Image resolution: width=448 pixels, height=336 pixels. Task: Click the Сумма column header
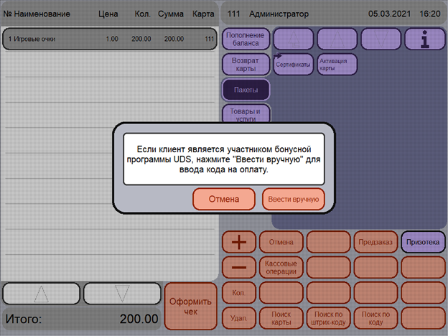coord(171,14)
